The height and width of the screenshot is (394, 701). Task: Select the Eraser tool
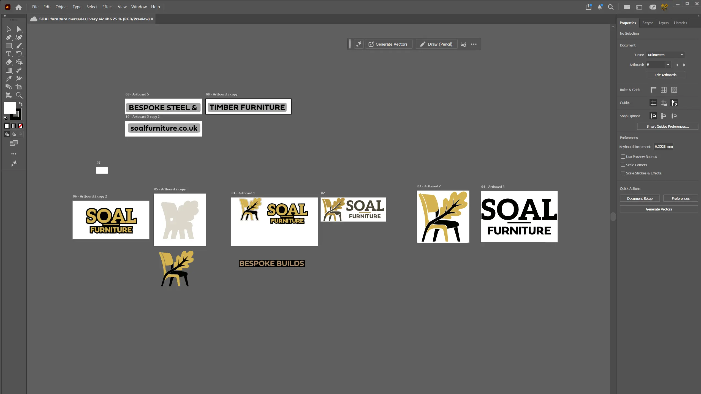[9, 62]
